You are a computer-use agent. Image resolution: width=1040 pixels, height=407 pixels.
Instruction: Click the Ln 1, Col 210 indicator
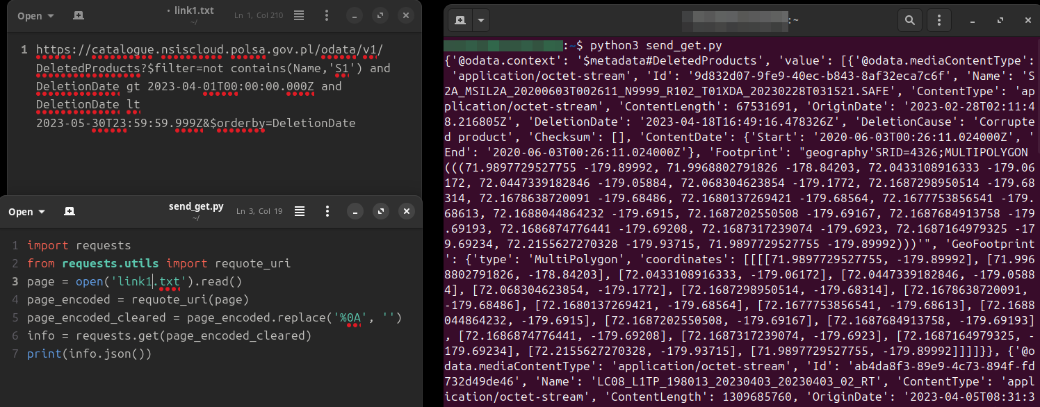tap(258, 14)
